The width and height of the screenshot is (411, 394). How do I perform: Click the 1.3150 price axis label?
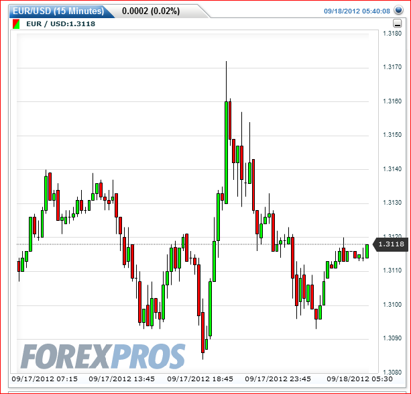(392, 135)
